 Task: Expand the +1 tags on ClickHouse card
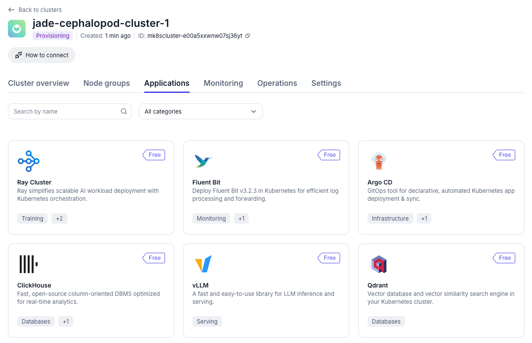point(66,321)
